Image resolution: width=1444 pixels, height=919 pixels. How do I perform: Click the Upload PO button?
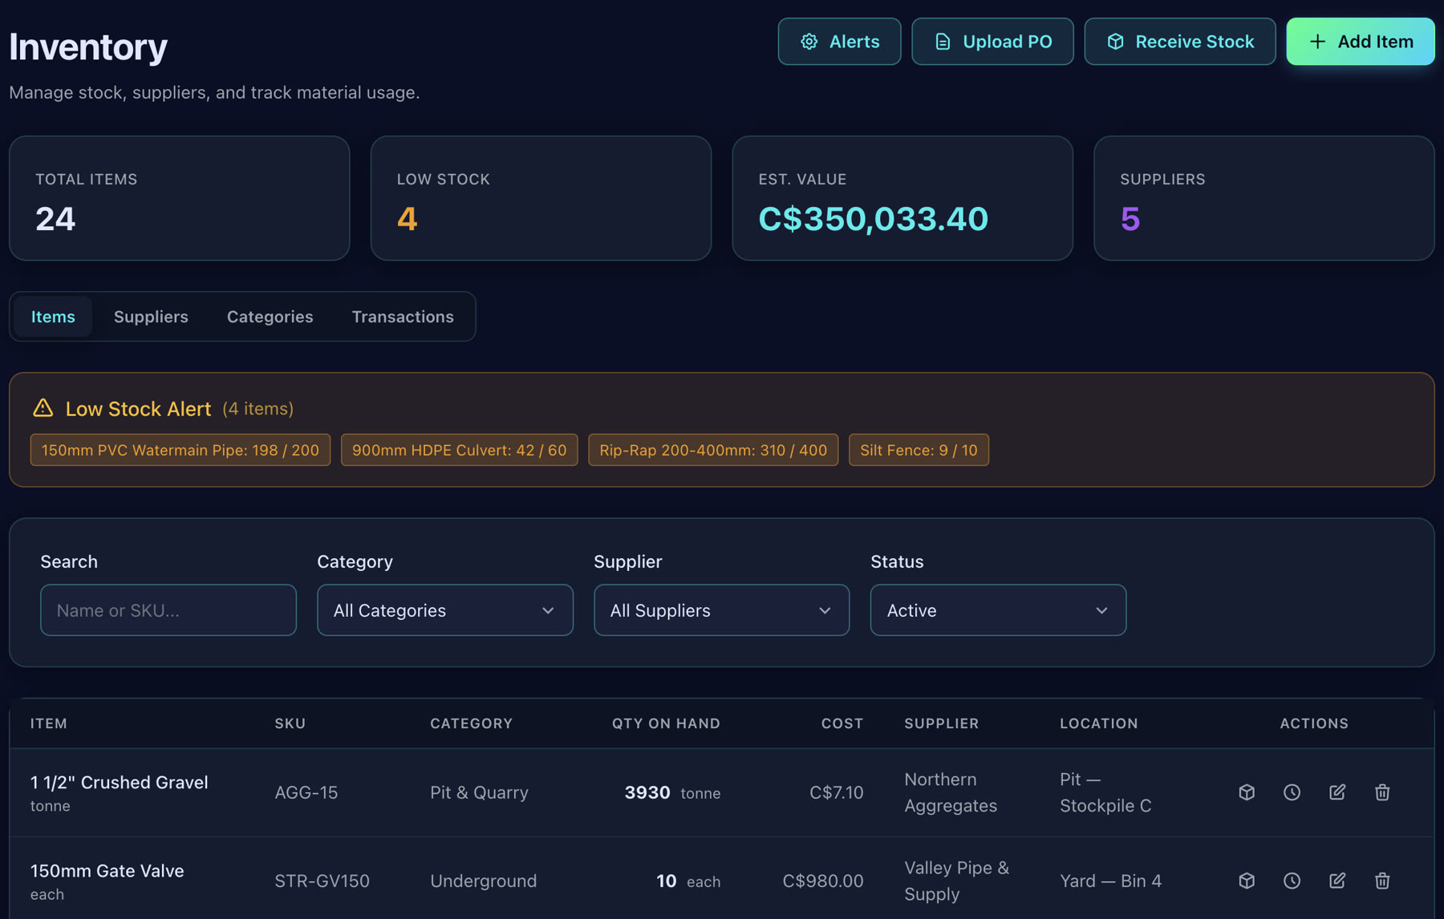[992, 42]
